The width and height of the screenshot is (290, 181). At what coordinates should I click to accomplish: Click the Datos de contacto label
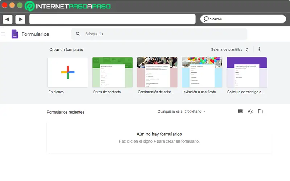[x=107, y=92]
